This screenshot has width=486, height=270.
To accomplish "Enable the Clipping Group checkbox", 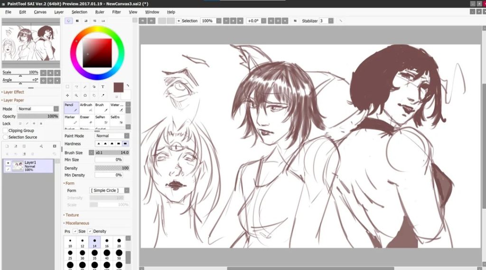I will pos(6,130).
